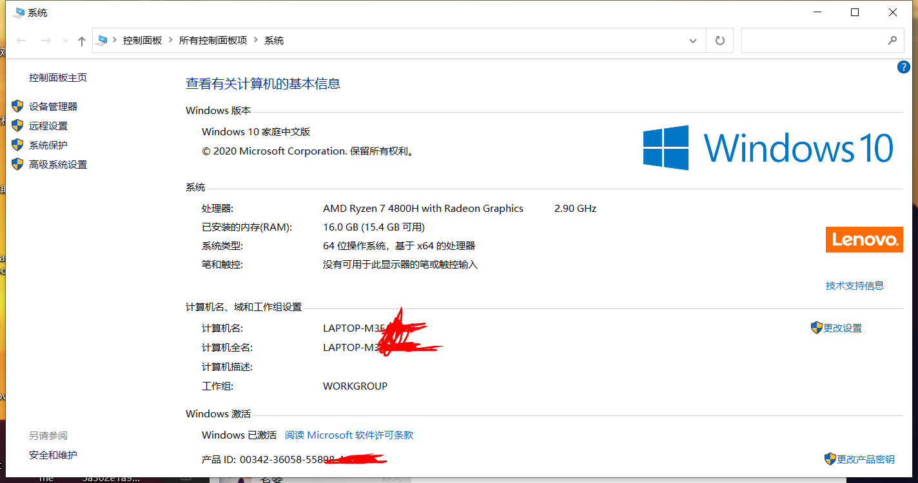Maximize the System window

point(855,12)
